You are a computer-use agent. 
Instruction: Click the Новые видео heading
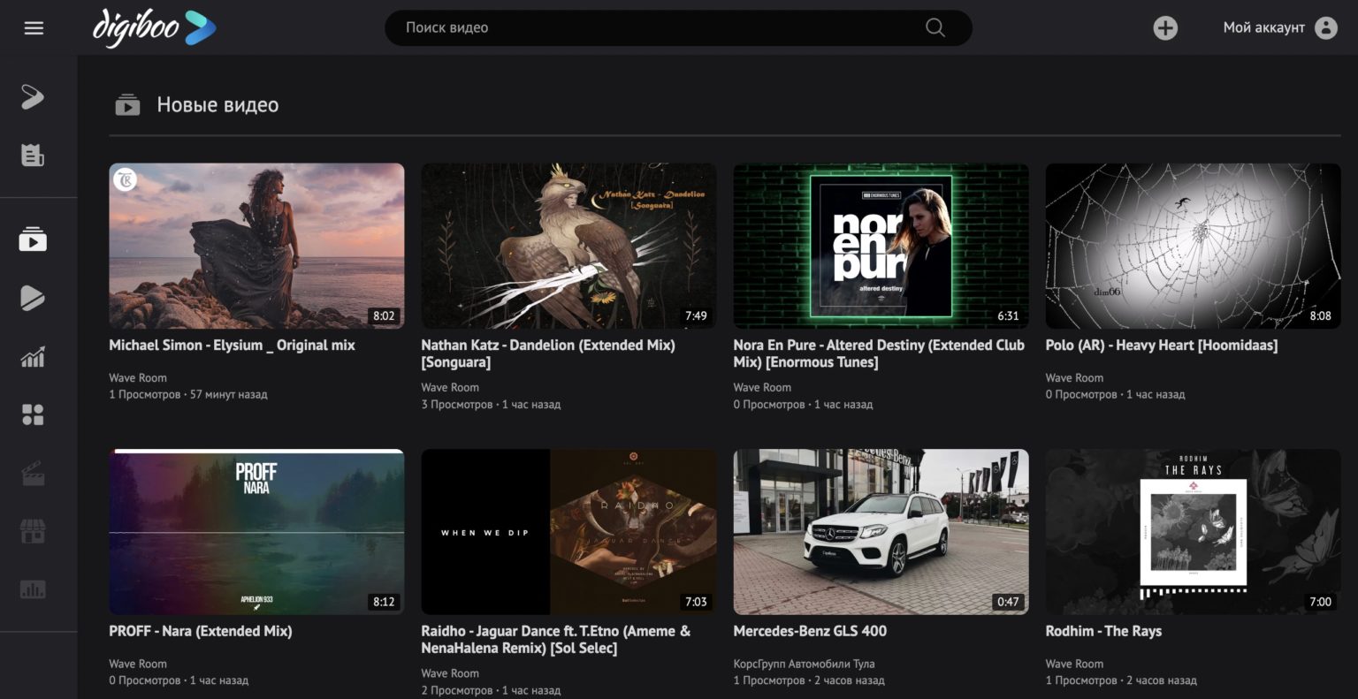click(217, 105)
